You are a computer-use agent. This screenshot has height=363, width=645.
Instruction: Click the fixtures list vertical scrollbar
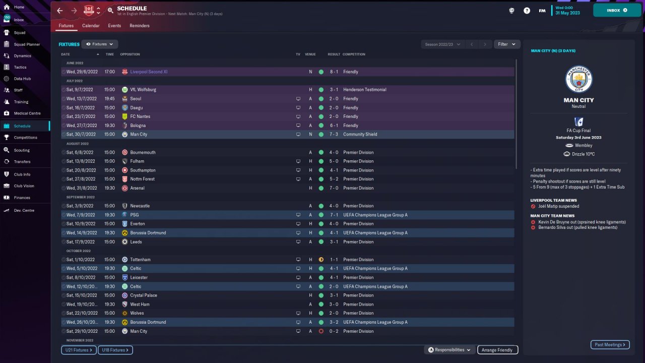517,114
